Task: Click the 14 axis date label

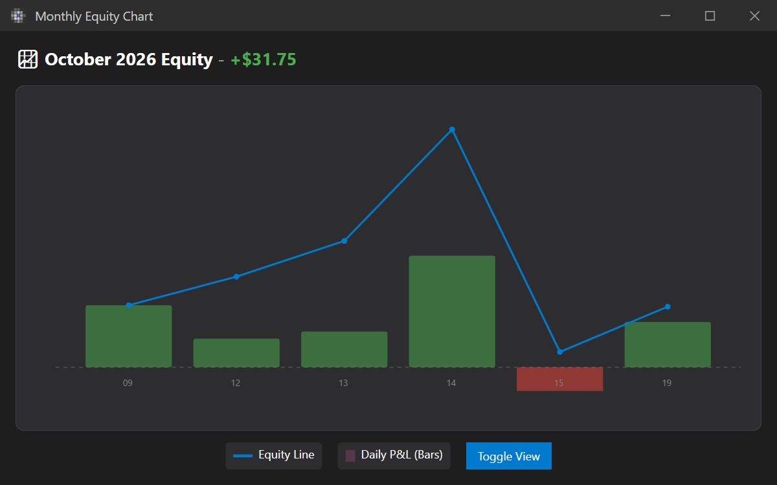Action: tap(451, 383)
